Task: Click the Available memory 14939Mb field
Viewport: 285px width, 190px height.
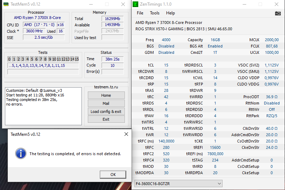Action: [x=113, y=25]
